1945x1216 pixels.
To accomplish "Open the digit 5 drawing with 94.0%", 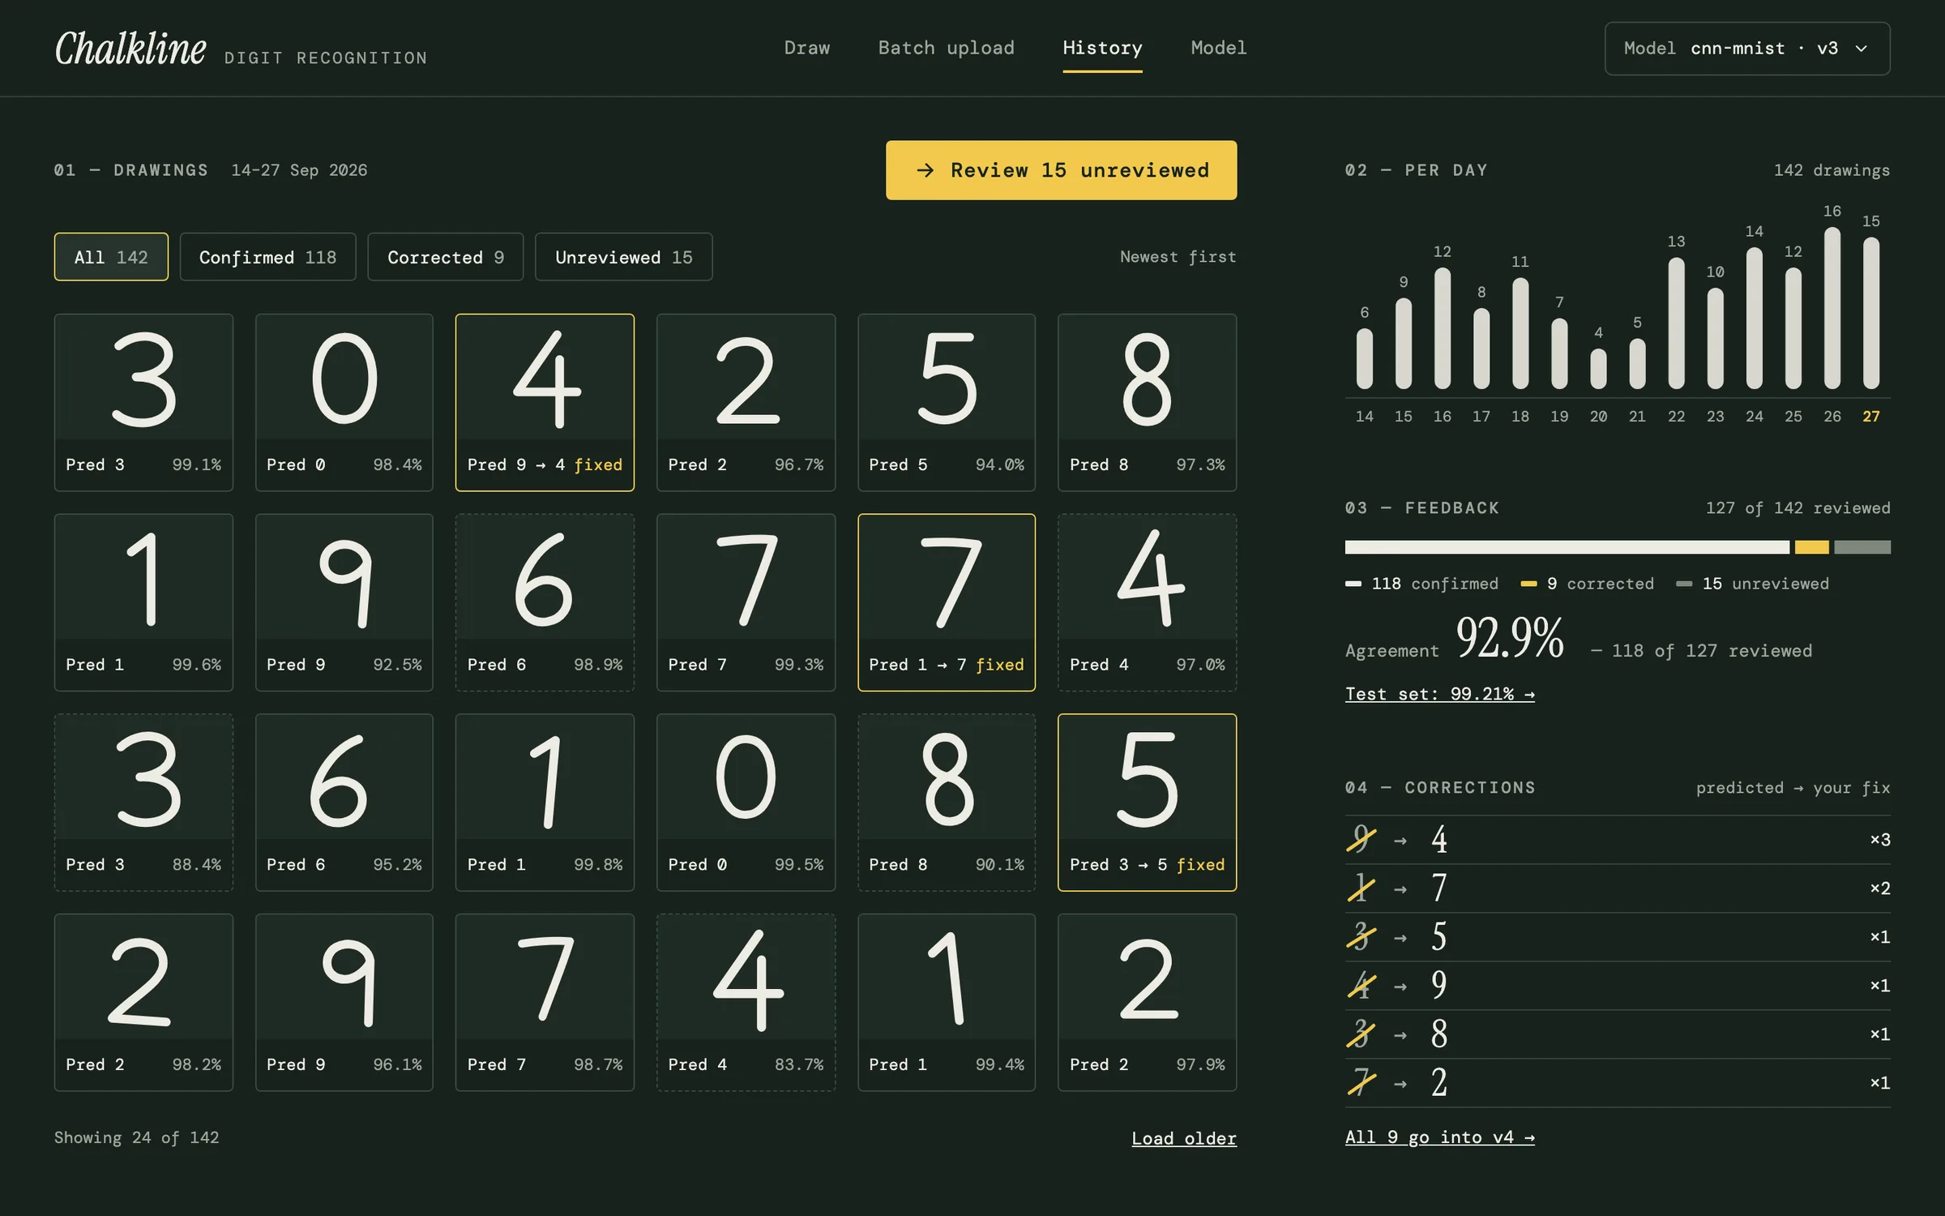I will point(947,402).
